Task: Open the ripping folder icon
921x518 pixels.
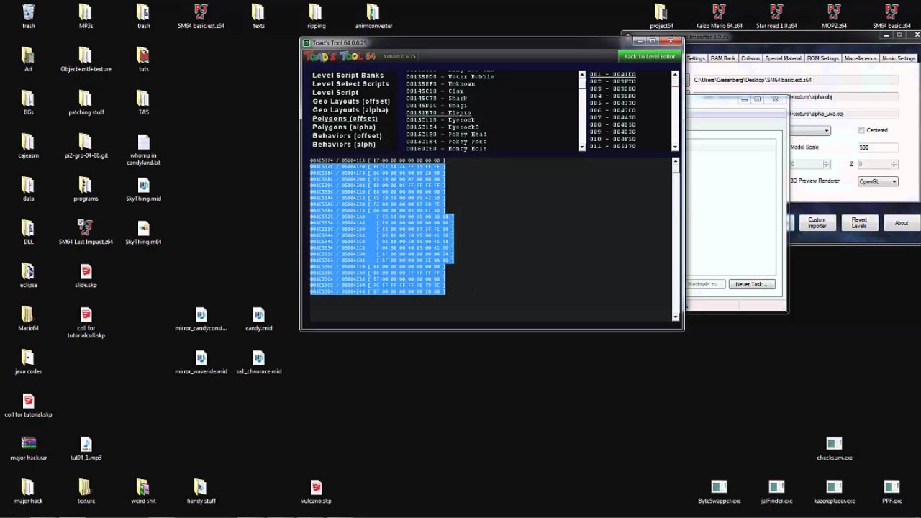Action: [316, 12]
